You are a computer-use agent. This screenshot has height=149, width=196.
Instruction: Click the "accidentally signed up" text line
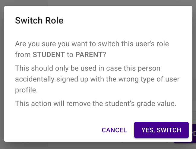[x=60, y=79]
